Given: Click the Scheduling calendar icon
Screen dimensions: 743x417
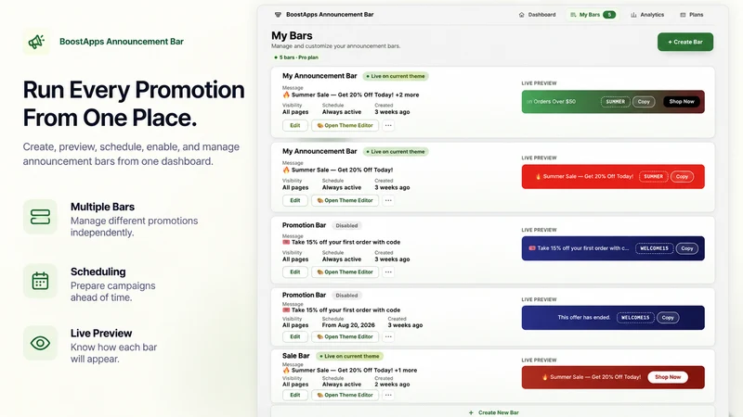Looking at the screenshot, I should click(x=40, y=281).
